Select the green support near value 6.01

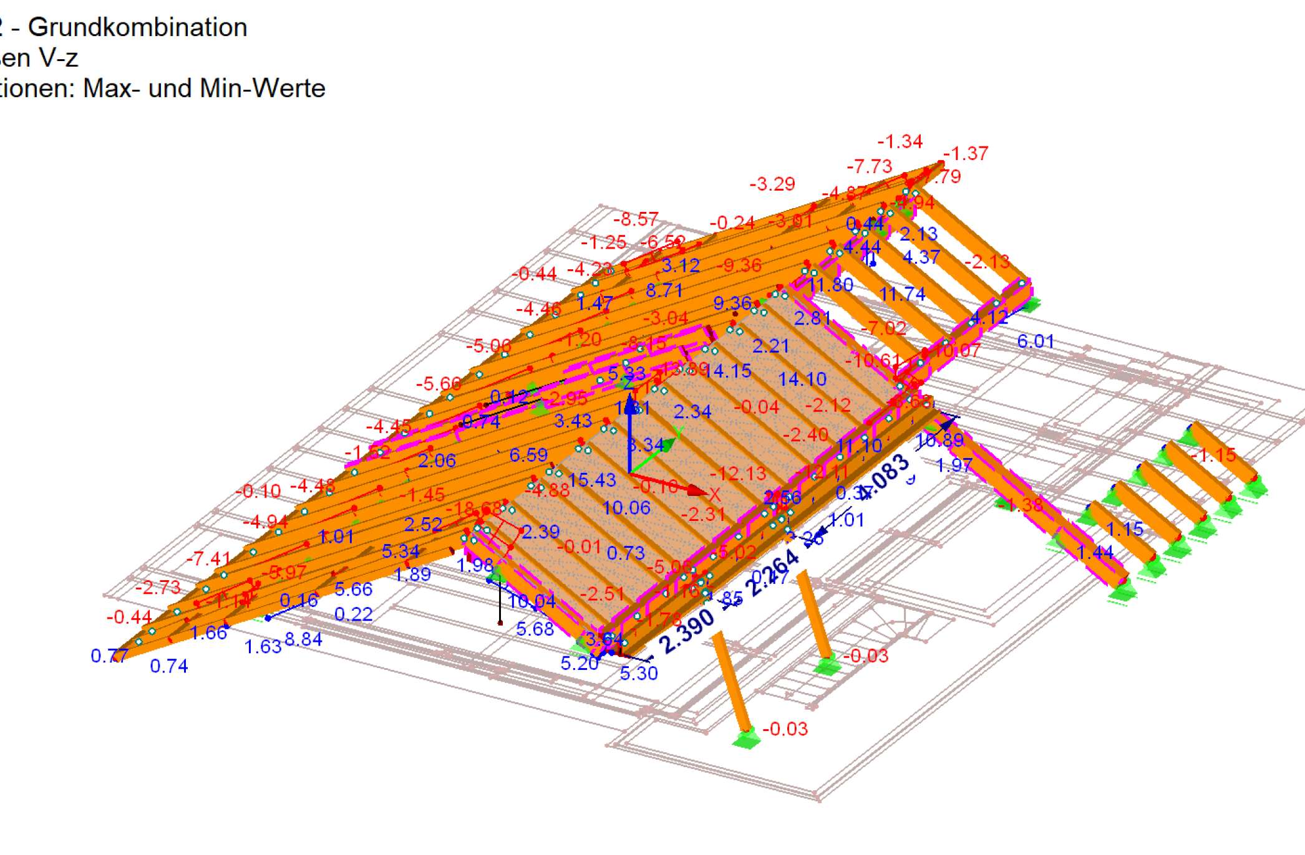click(1031, 305)
